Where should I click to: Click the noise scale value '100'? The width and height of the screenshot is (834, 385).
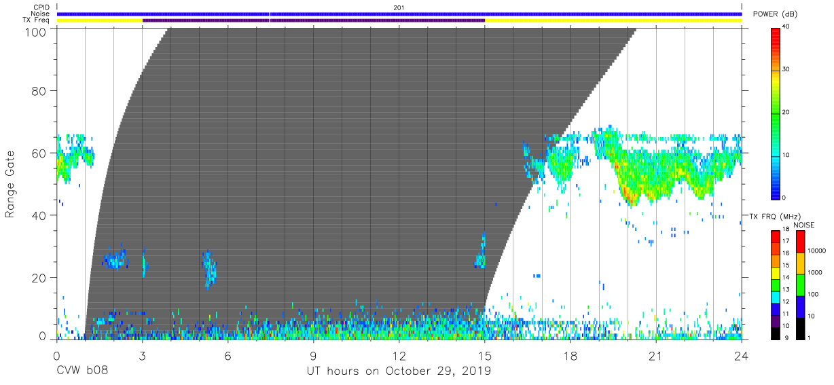812,294
